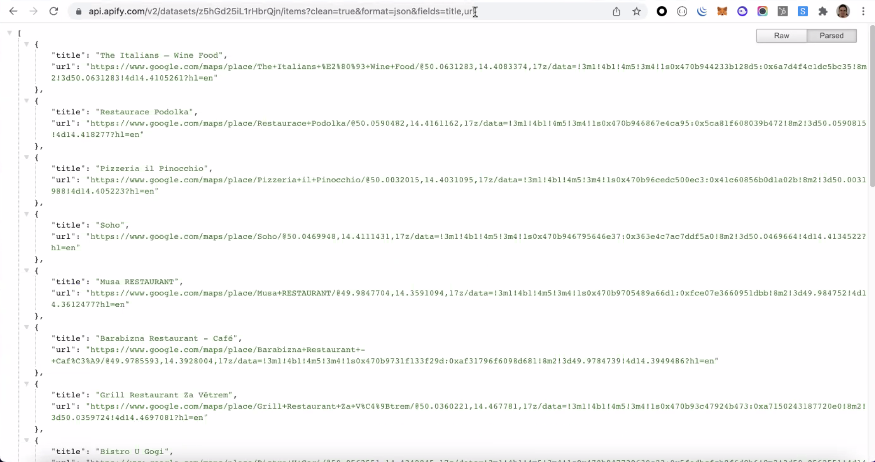Go back to the previous page
This screenshot has height=462, width=875.
pos(13,12)
